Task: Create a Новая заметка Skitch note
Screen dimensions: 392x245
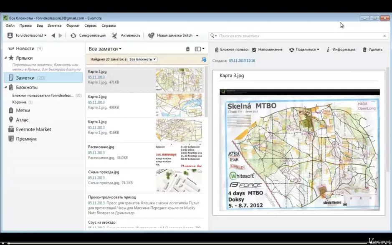Action: point(170,35)
